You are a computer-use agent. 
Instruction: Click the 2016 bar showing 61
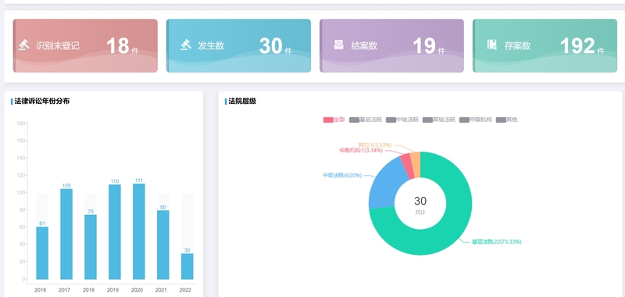point(42,253)
